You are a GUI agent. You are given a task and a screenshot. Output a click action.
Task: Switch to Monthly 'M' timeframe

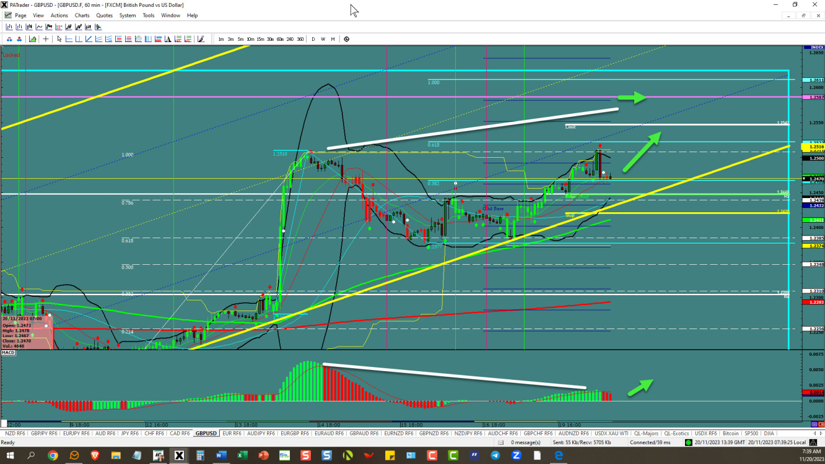pos(333,39)
